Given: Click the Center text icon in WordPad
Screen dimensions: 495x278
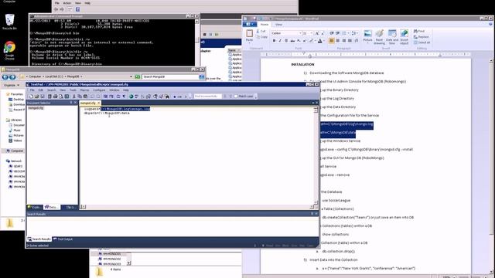Looking at the screenshot, I should [x=338, y=41].
